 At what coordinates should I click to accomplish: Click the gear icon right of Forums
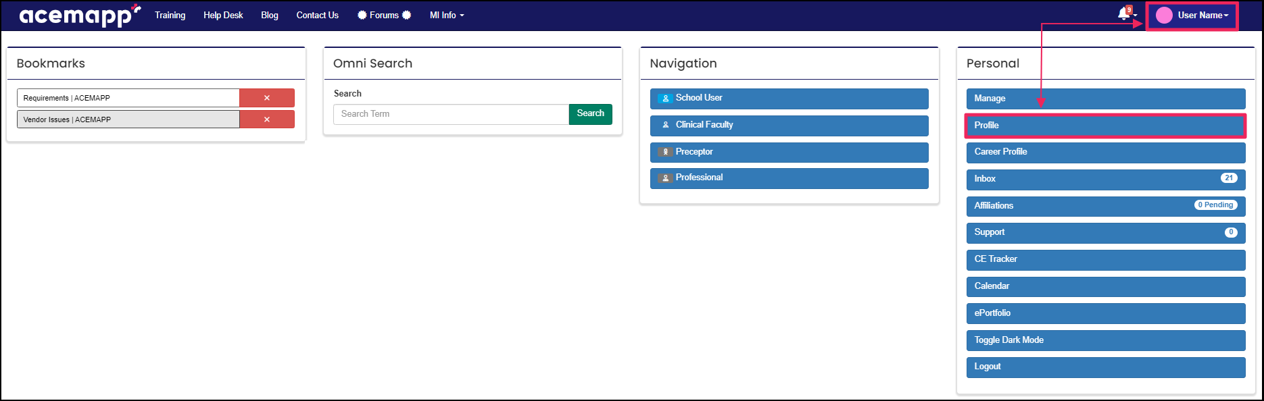(406, 15)
